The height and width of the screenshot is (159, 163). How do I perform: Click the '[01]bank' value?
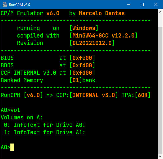click(83, 80)
